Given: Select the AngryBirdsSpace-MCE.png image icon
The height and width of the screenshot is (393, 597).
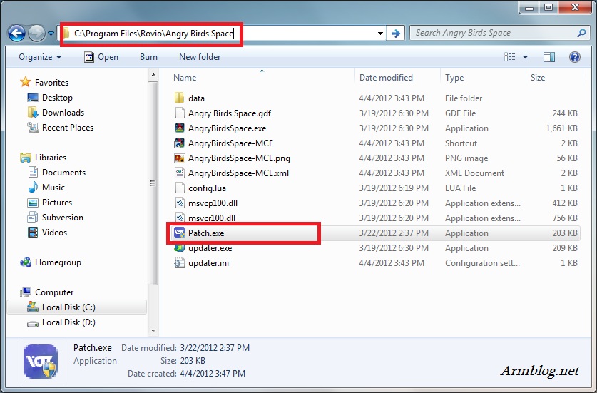Looking at the screenshot, I should (x=179, y=158).
